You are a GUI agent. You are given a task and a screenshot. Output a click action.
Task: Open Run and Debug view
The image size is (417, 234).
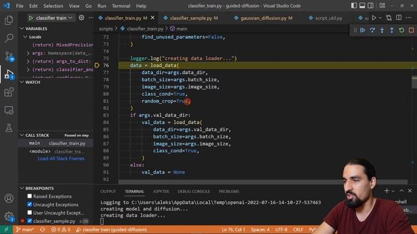[8, 74]
